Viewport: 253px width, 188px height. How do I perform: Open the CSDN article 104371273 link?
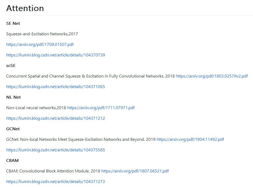pos(56,182)
